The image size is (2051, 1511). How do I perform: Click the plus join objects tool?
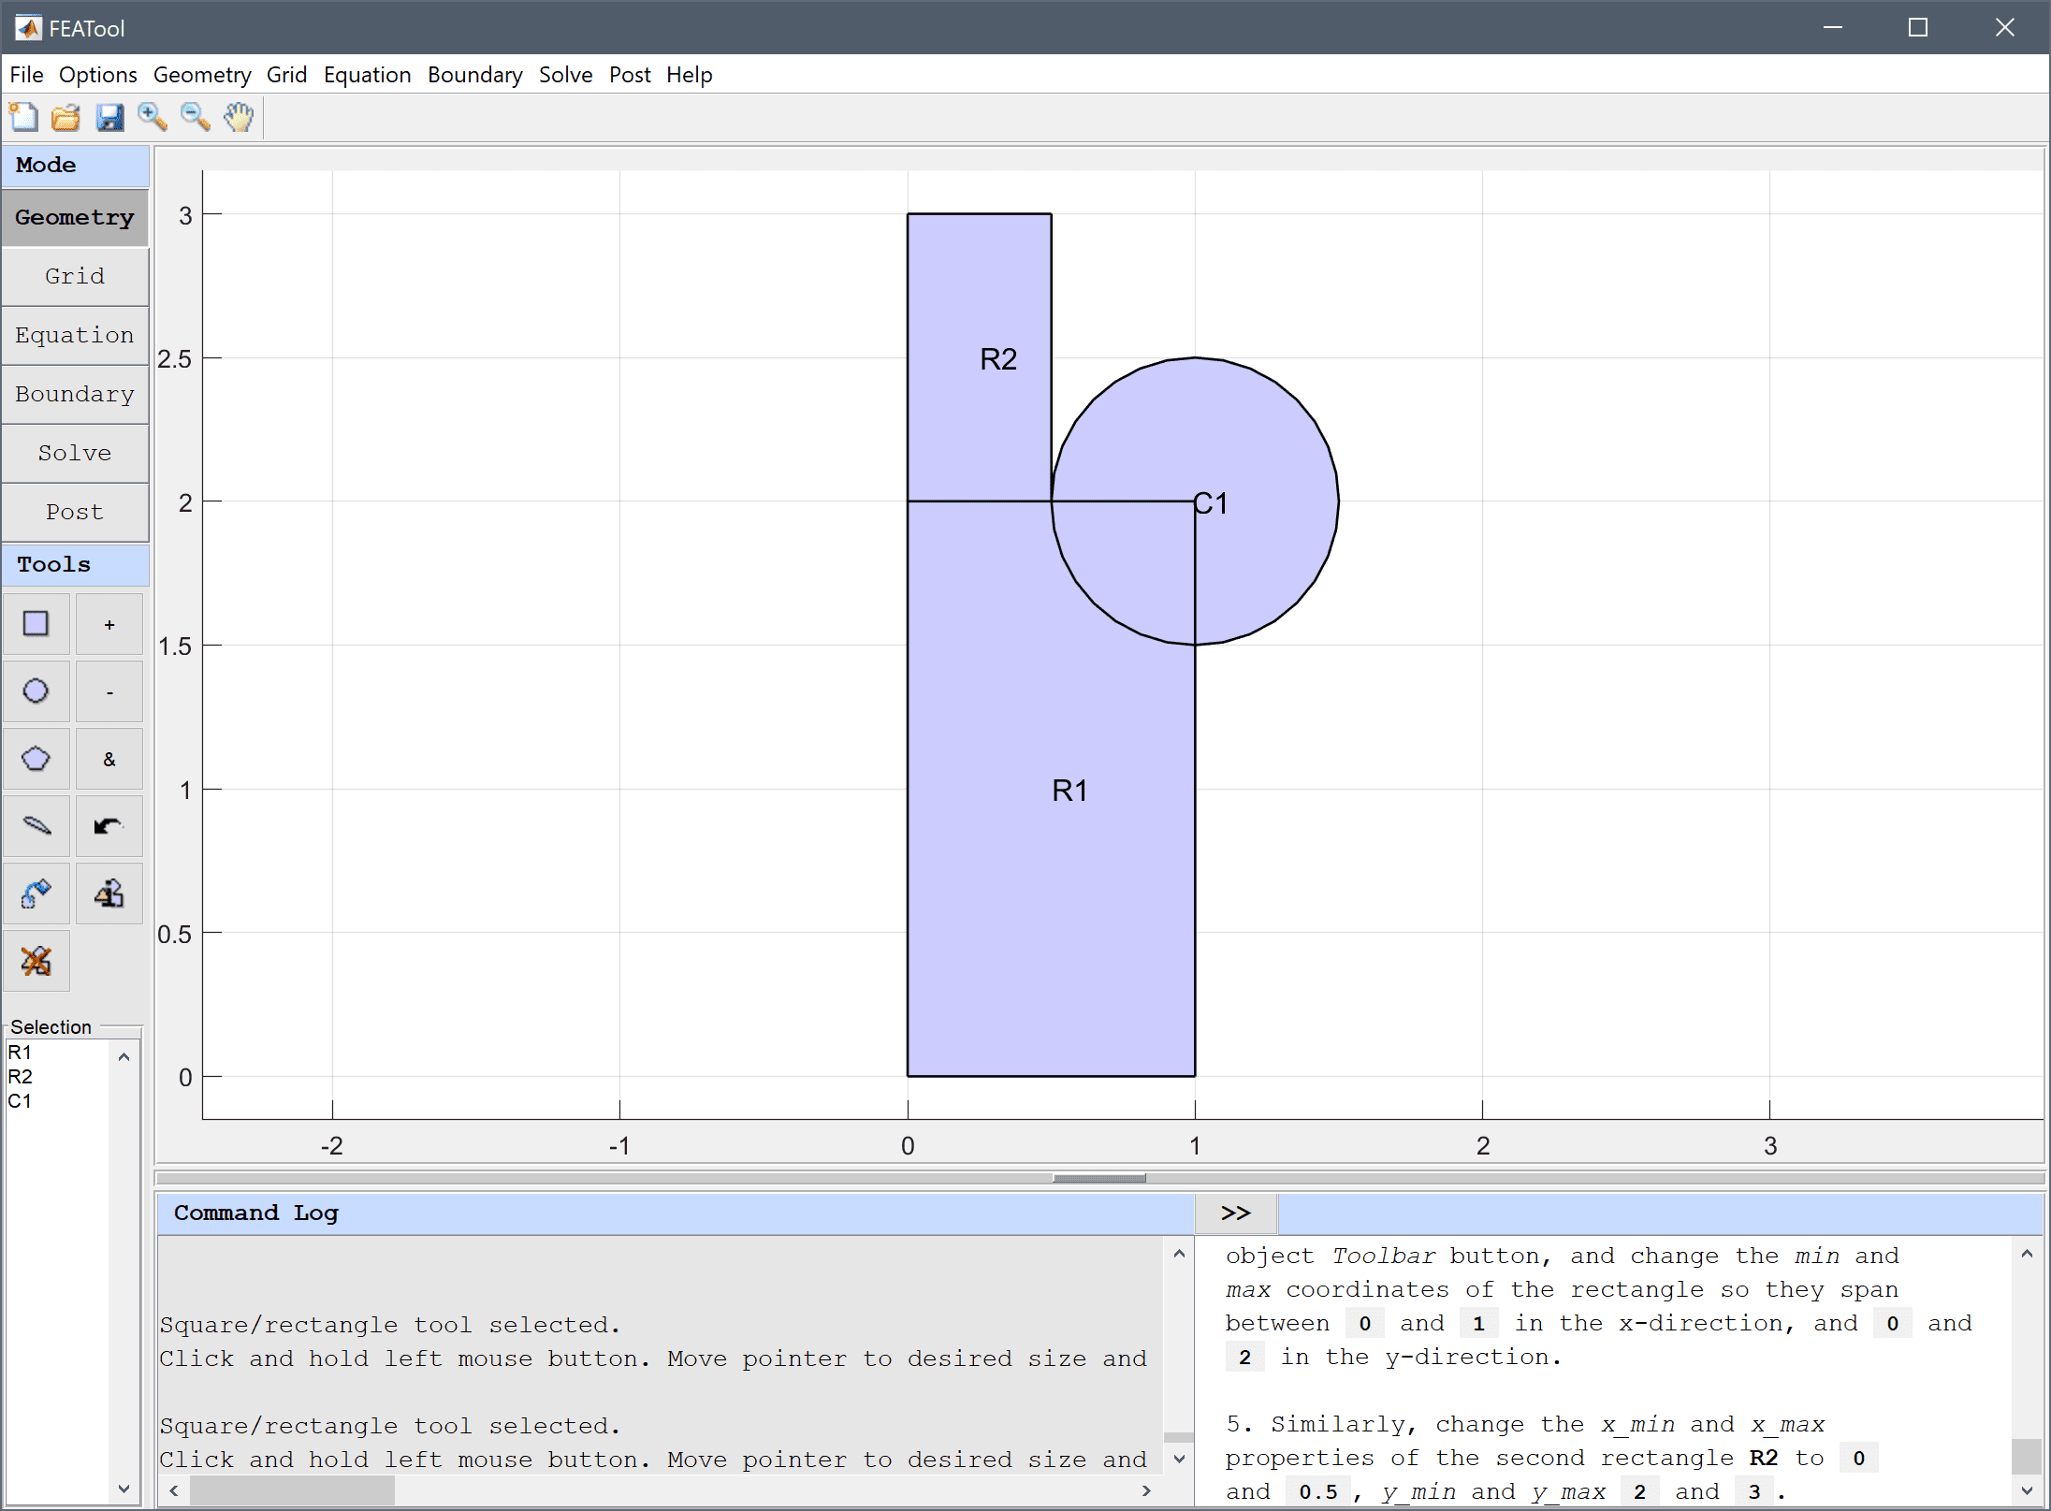(x=109, y=624)
